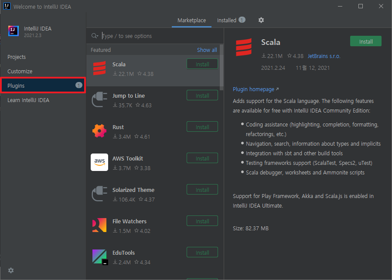Viewport: 392px width, 280px height.
Task: Click Show all featured plugins link
Action: coord(207,50)
